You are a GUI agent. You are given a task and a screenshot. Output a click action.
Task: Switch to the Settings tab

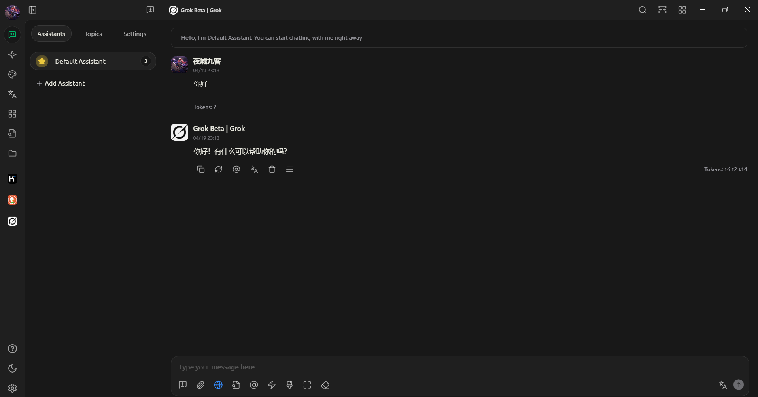[x=135, y=34]
